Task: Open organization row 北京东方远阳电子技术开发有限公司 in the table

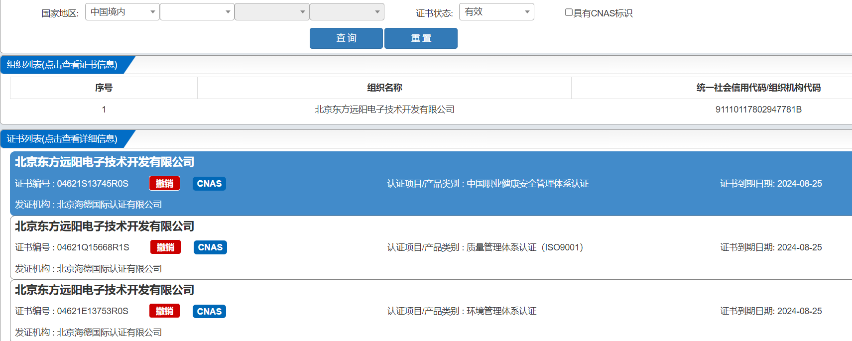Action: click(384, 110)
